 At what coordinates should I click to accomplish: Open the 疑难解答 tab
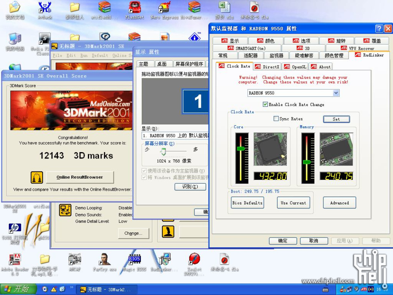click(304, 55)
